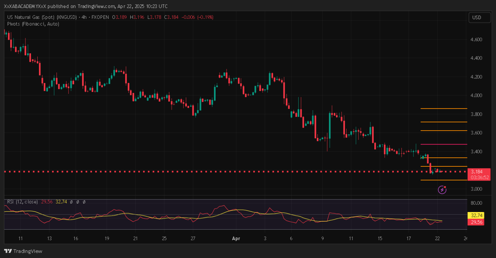Click the lowest orange pivot support line
Image resolution: width=496 pixels, height=258 pixels.
[x=443, y=180]
